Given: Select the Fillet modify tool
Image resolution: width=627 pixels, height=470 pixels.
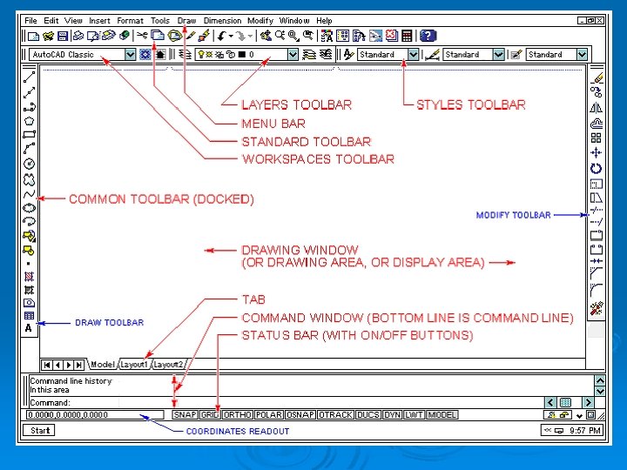Looking at the screenshot, I should tap(597, 289).
